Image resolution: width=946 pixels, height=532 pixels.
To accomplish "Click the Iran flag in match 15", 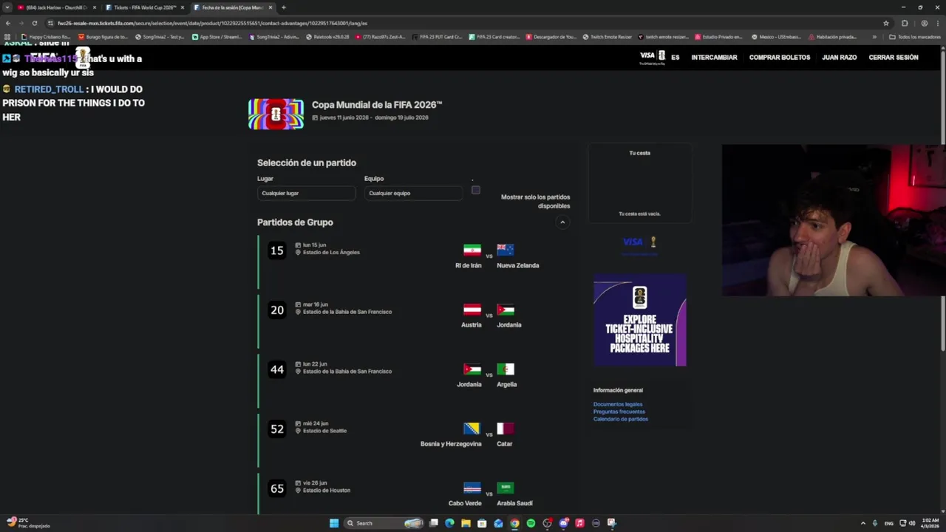I will pyautogui.click(x=472, y=250).
